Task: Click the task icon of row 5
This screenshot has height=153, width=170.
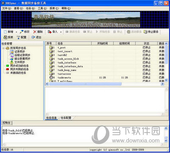Action: coord(51,62)
